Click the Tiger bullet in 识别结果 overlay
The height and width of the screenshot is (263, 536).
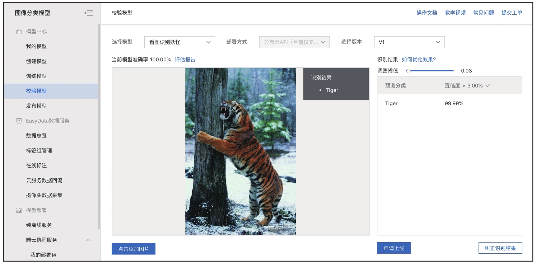click(x=332, y=90)
